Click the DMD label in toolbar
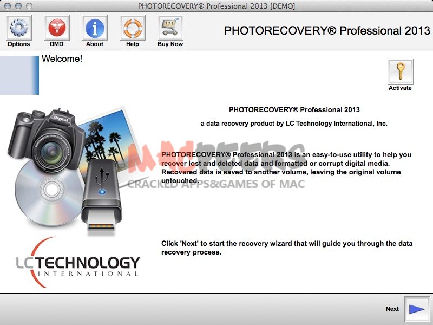 tap(57, 44)
